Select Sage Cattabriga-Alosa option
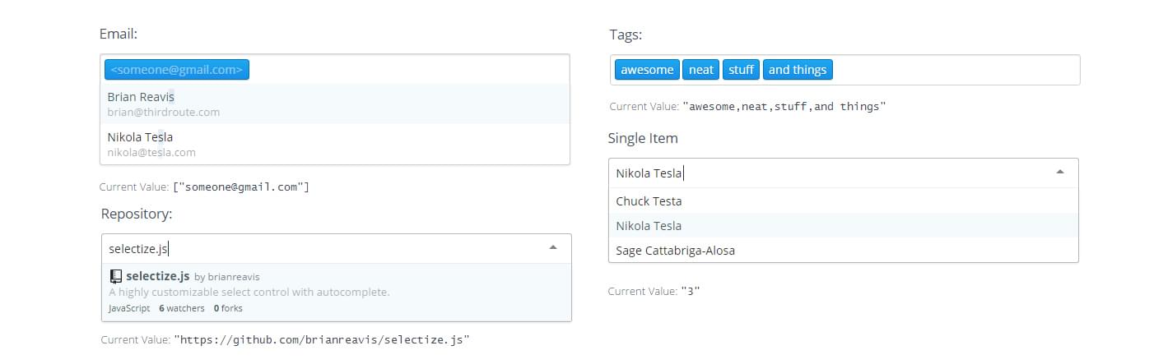 [x=675, y=251]
